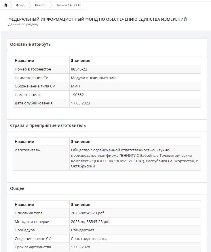Image resolution: width=211 pixels, height=252 pixels.
Task: Click the Общее section header
Action: pyautogui.click(x=17, y=188)
